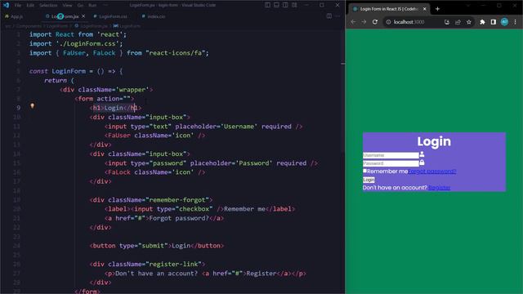Select the Components breadcrumb folder
The height and width of the screenshot is (294, 523).
(29, 25)
